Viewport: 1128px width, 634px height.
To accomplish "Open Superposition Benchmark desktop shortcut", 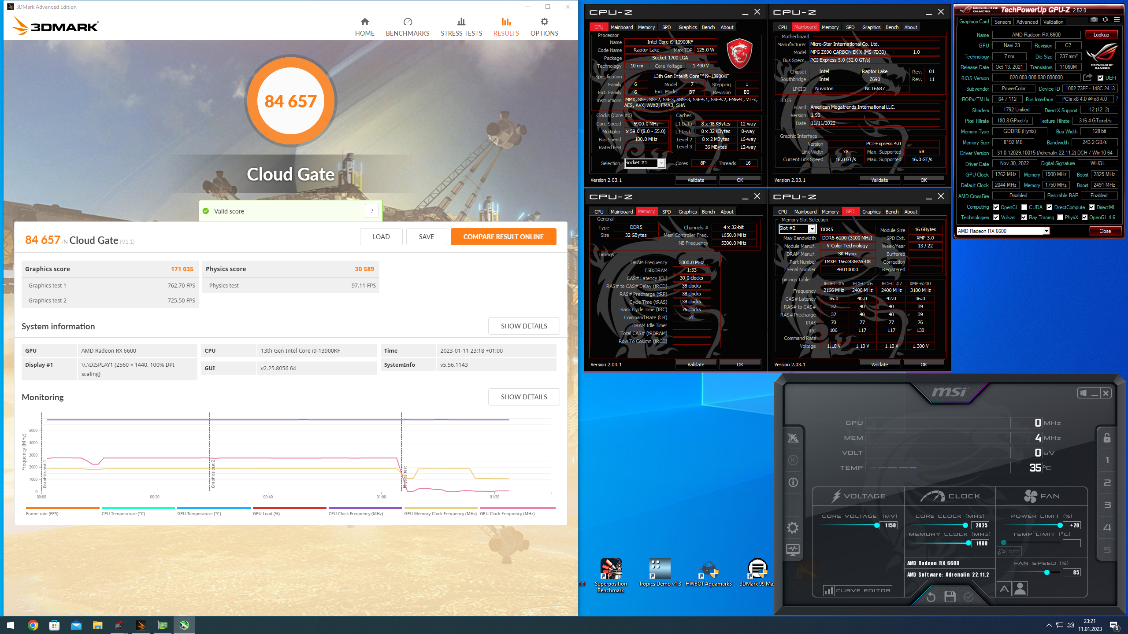I will point(611,575).
